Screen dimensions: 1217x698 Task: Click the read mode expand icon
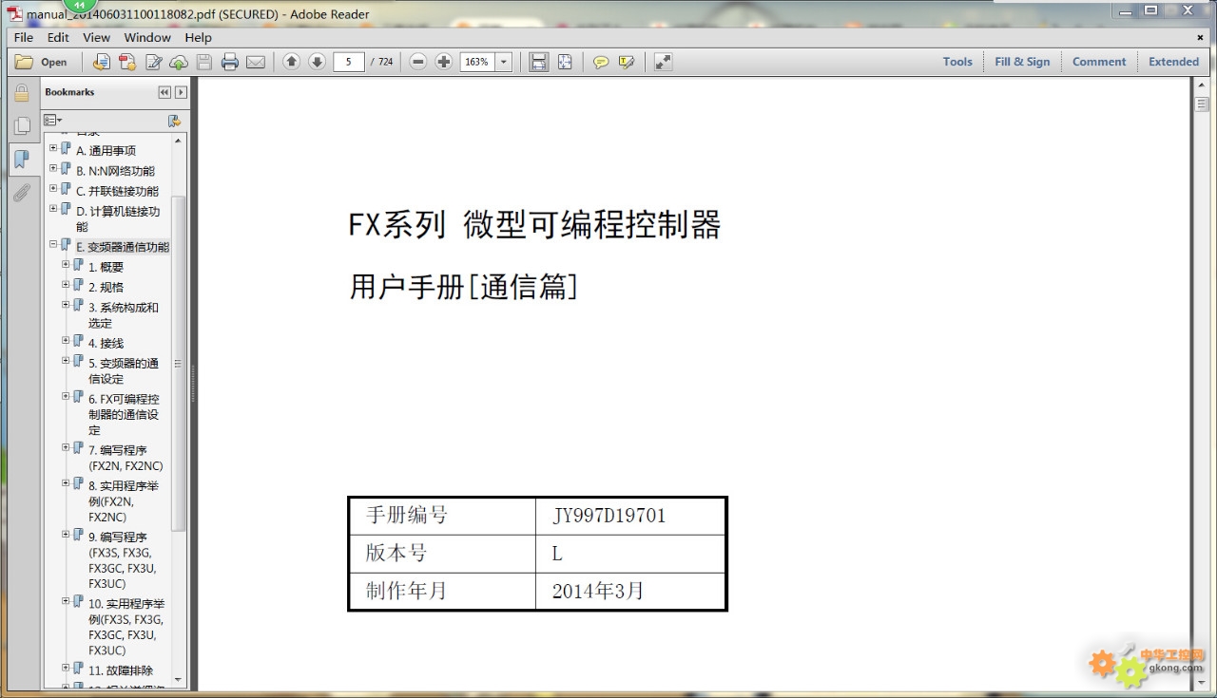(x=663, y=62)
